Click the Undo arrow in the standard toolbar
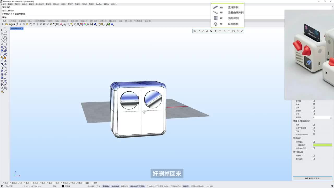This screenshot has width=334, height=188. (31, 24)
